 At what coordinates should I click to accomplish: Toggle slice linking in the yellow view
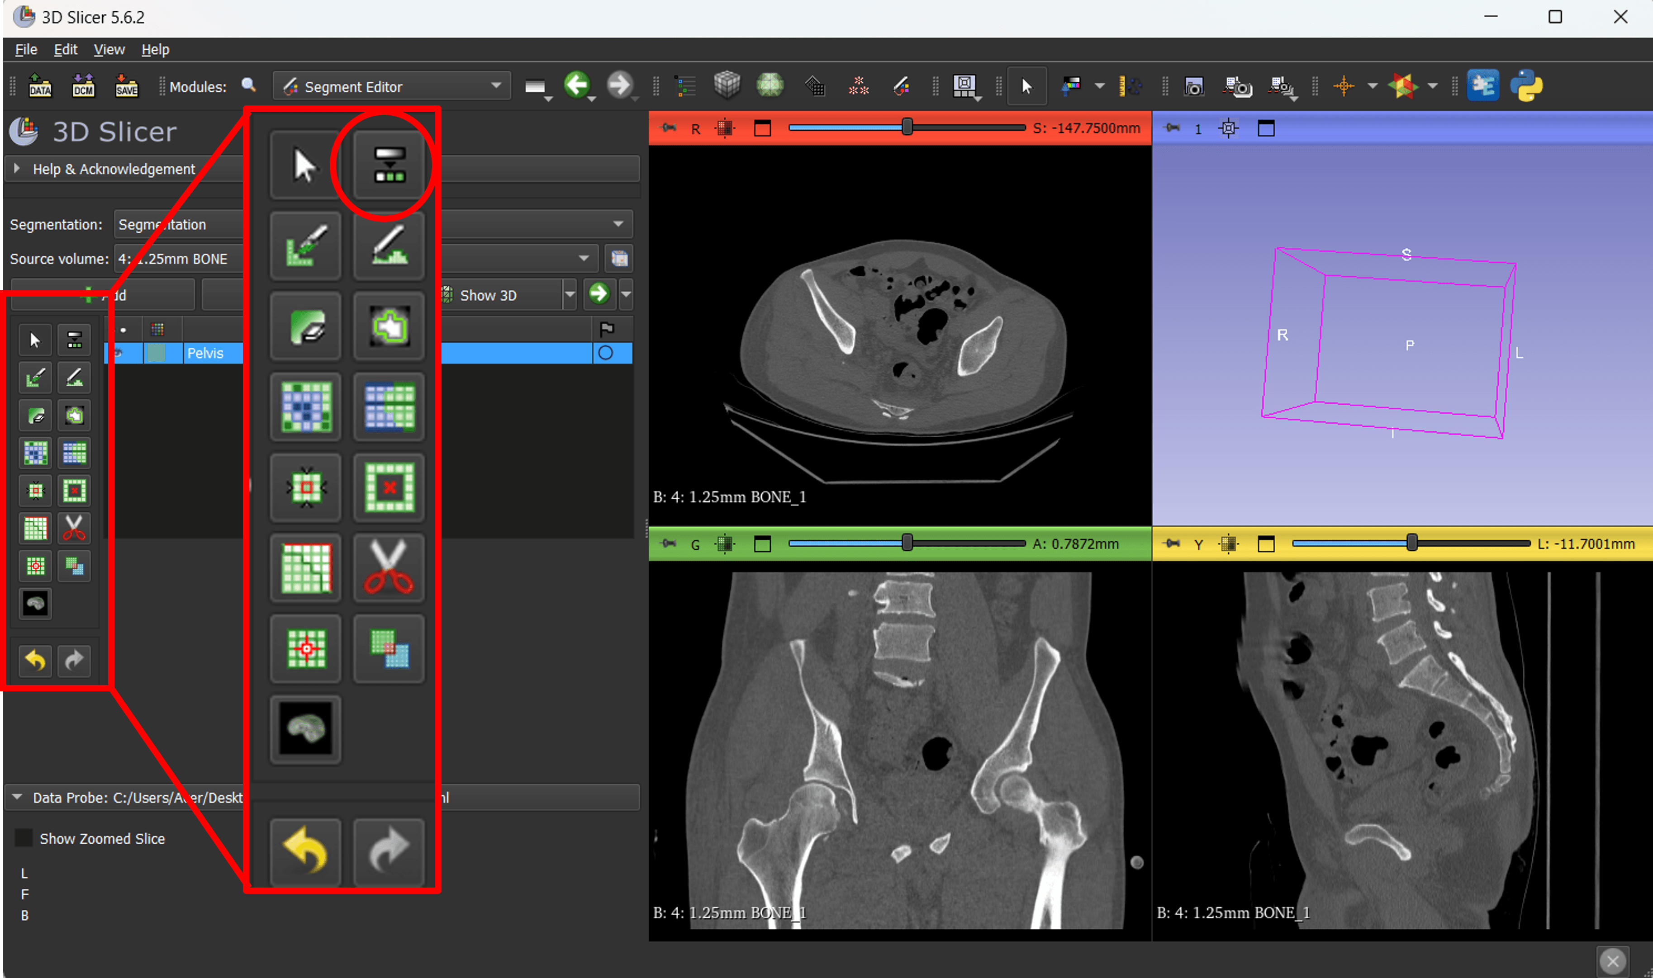coord(1228,543)
